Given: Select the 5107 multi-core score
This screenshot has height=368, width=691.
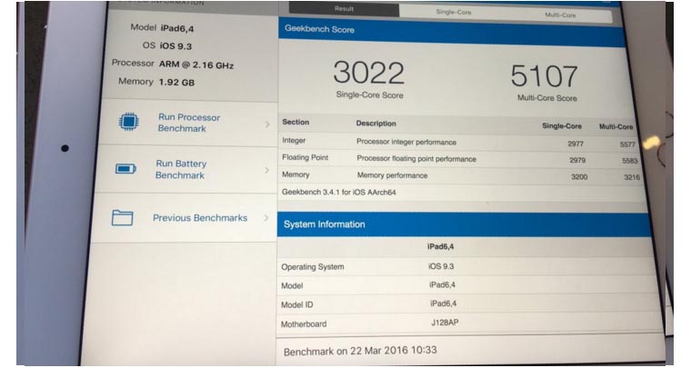Looking at the screenshot, I should (545, 76).
